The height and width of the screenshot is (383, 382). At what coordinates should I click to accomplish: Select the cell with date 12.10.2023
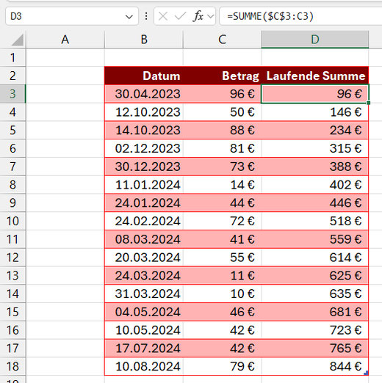pyautogui.click(x=144, y=112)
